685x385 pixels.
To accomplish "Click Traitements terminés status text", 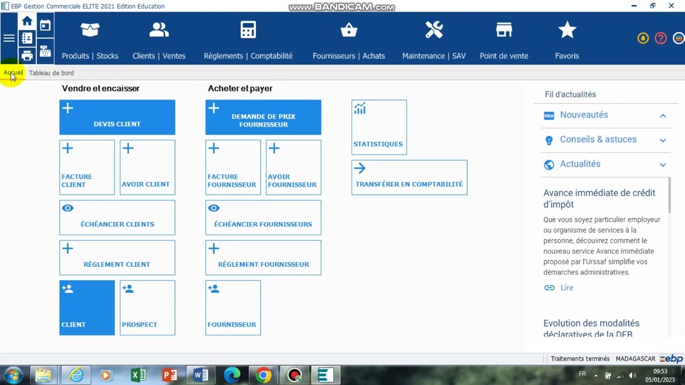I will tap(580, 359).
